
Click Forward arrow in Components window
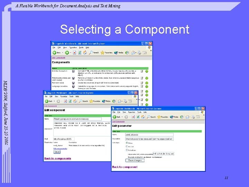[x=67, y=53]
